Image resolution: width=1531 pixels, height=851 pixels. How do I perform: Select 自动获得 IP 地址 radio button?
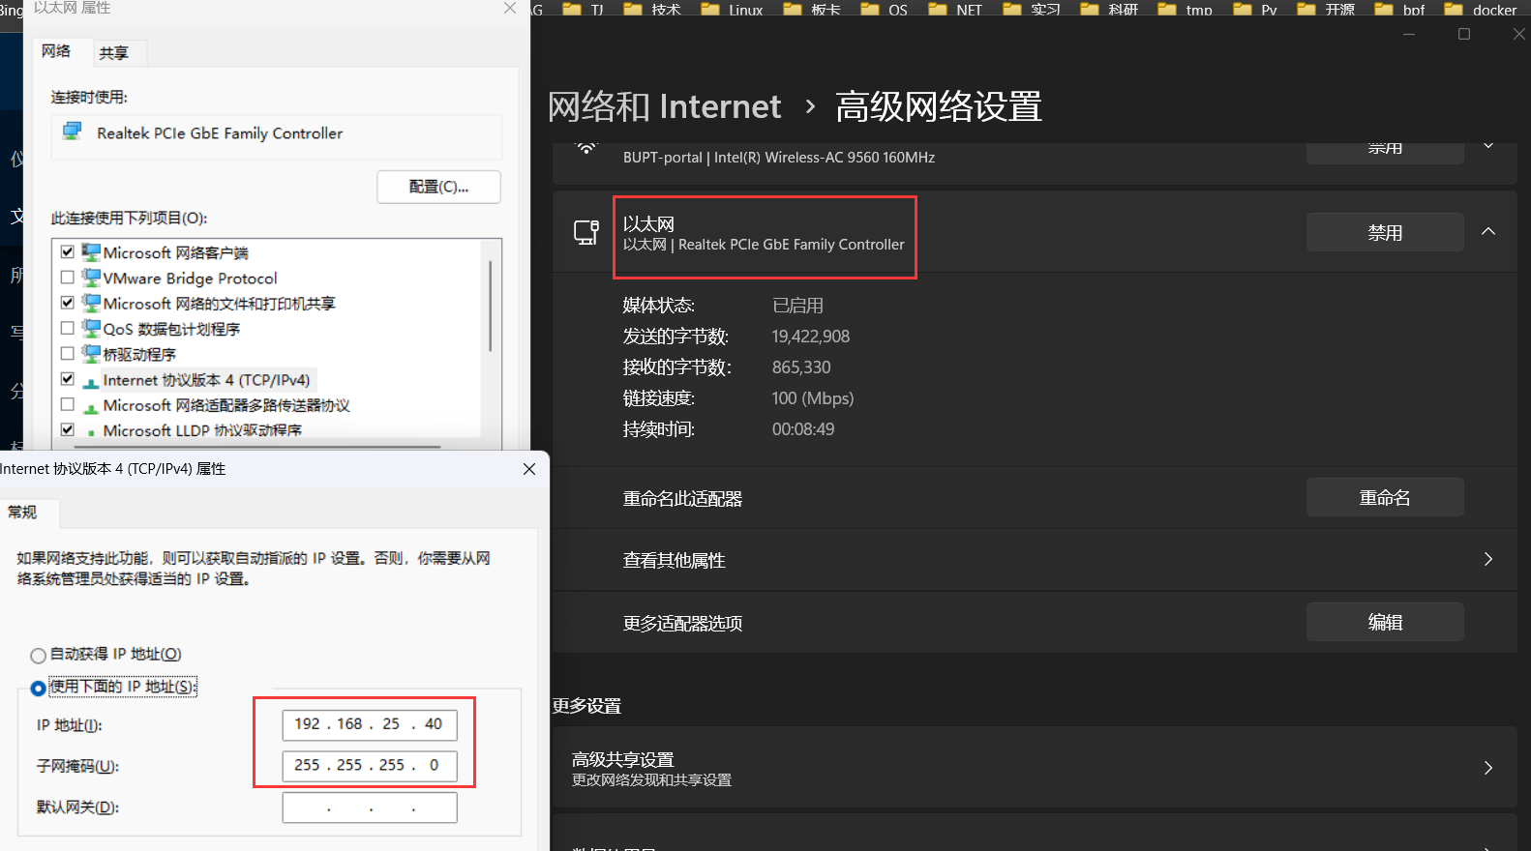point(39,656)
